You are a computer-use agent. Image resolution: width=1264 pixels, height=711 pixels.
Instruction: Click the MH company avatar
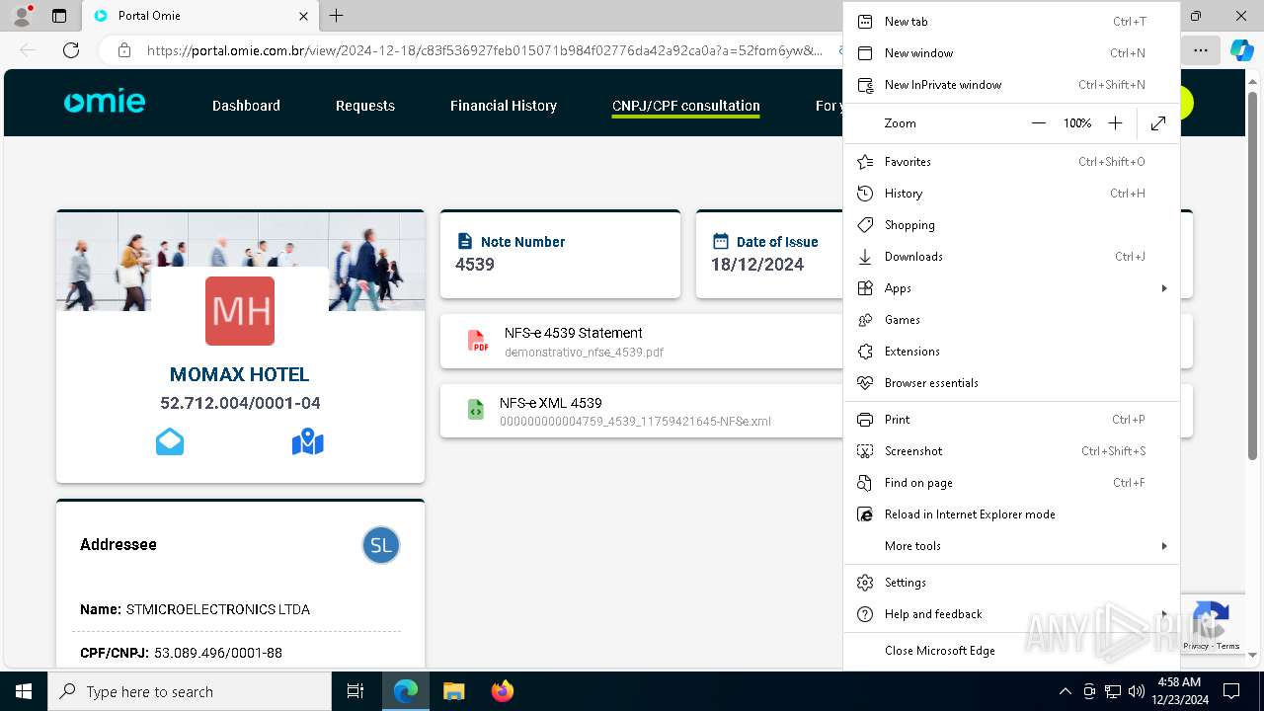240,311
